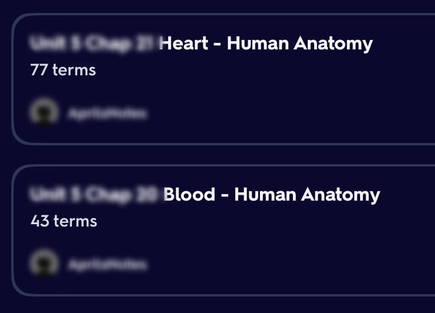Select the word Blood in the second title
The image size is (435, 313).
pyautogui.click(x=189, y=195)
